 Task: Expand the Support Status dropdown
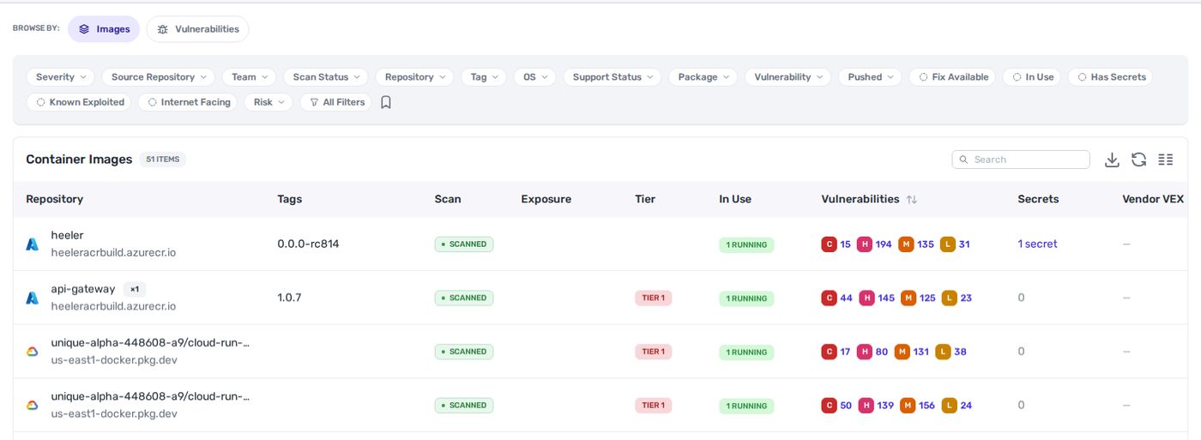tap(612, 77)
